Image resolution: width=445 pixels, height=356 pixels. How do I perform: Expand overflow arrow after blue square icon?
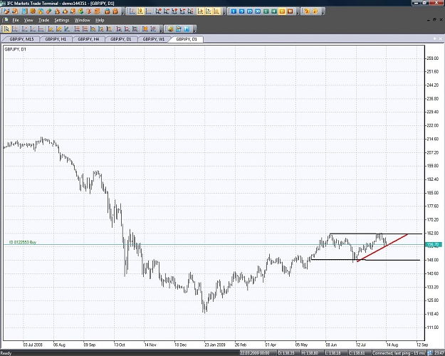point(194,29)
